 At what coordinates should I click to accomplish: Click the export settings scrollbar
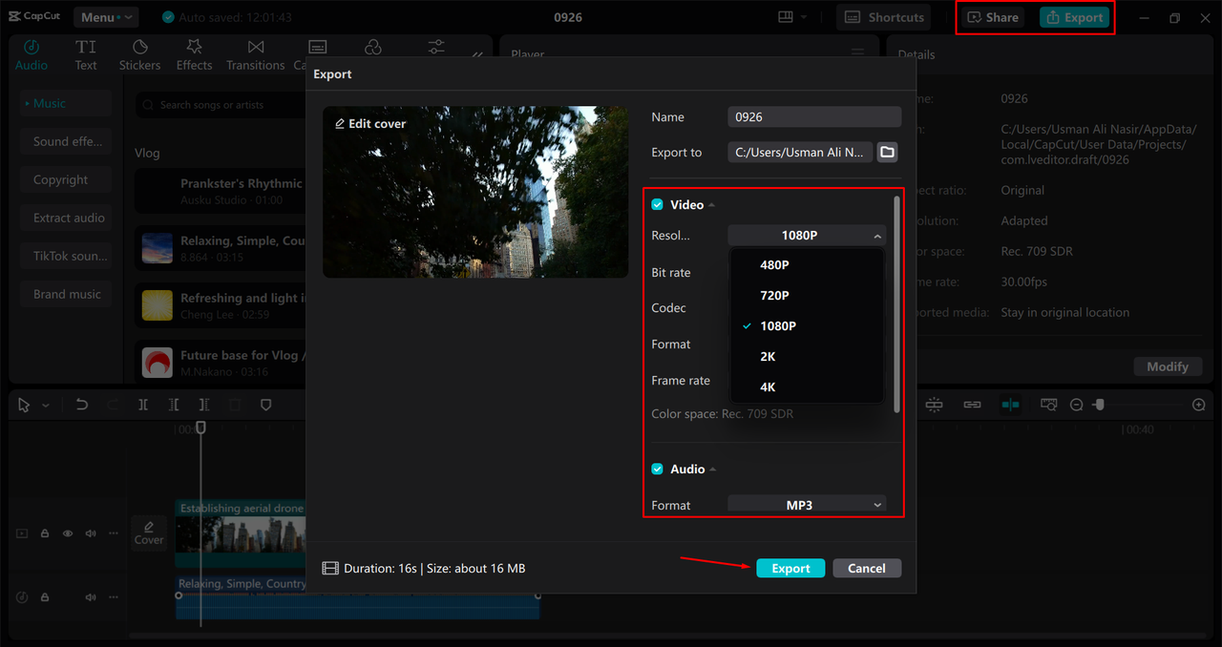tap(896, 305)
